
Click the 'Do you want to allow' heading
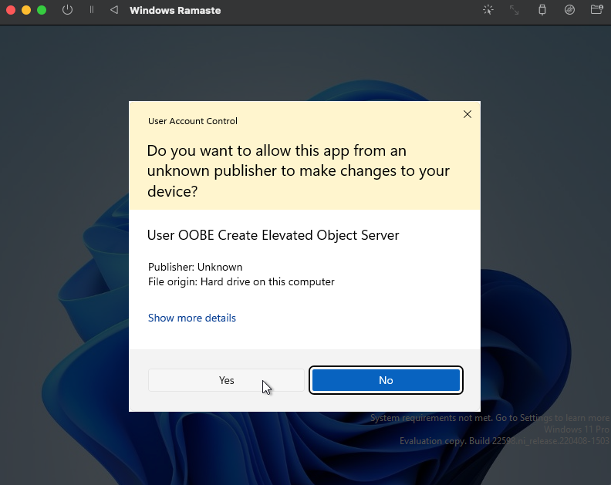pyautogui.click(x=299, y=170)
